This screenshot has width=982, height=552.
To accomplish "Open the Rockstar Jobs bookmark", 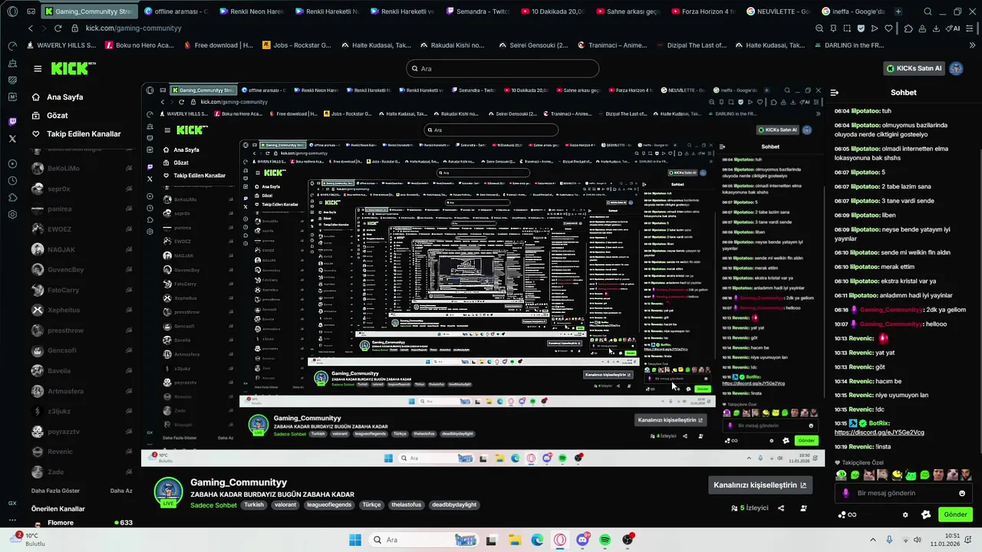I will coord(297,45).
